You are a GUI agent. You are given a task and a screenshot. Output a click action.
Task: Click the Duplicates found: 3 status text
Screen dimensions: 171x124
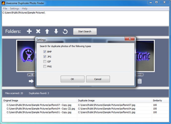[39, 93]
